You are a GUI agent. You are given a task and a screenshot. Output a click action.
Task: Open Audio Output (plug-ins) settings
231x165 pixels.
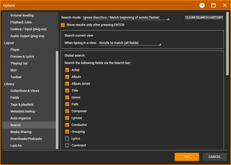coord(27,36)
